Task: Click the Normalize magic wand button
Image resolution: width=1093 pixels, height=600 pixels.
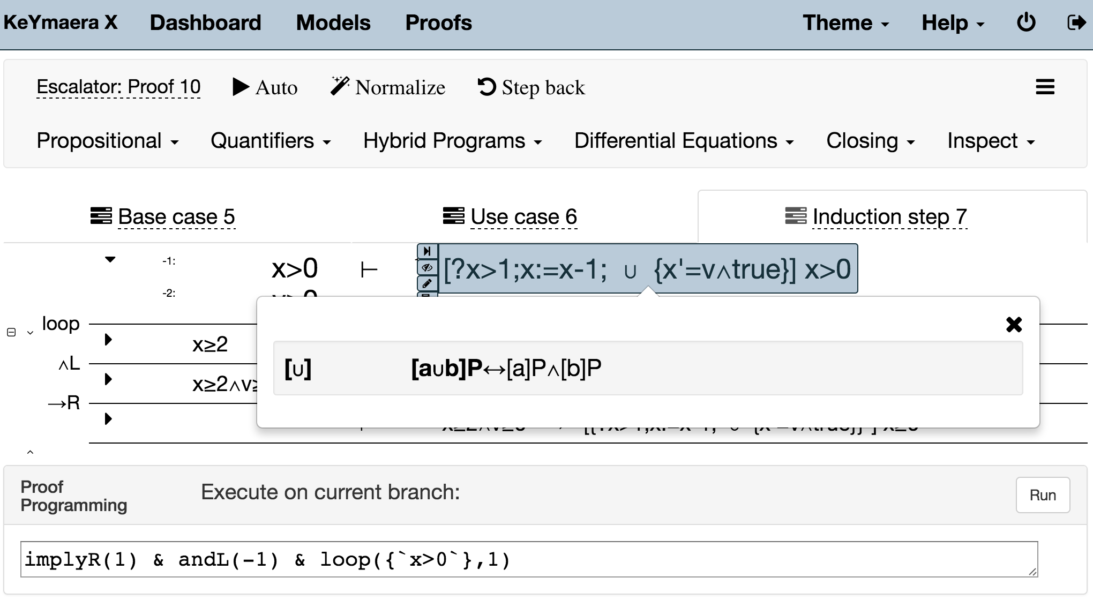Action: click(x=388, y=87)
